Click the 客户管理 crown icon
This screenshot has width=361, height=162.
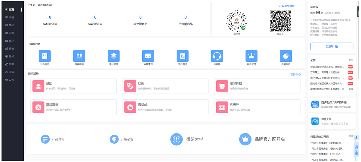[251, 56]
